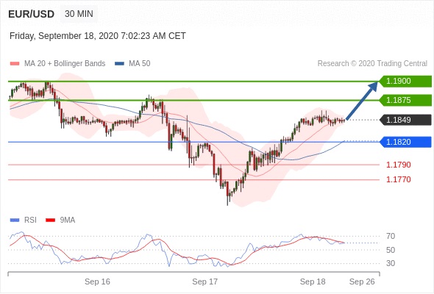The width and height of the screenshot is (434, 294).
Task: Click the blue 1.1820 pivot price tag
Action: pos(405,142)
